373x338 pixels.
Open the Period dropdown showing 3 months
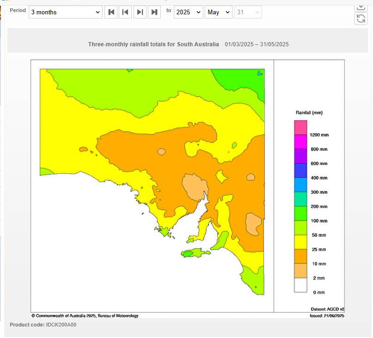[x=65, y=12]
